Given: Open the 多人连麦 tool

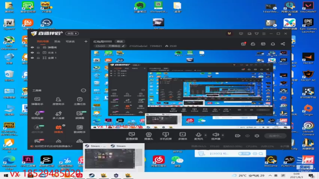Looking at the screenshot, I should 58,115.
